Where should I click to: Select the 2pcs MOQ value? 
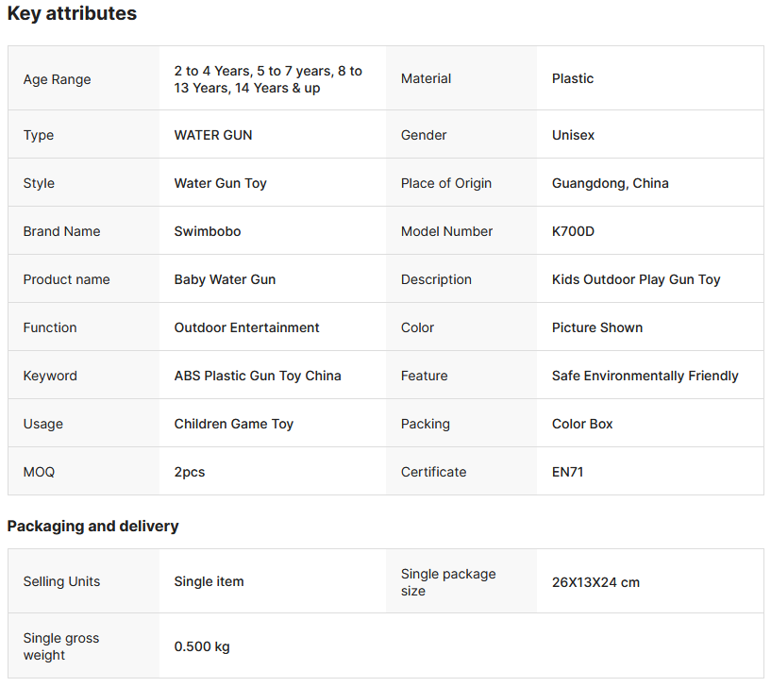click(190, 472)
